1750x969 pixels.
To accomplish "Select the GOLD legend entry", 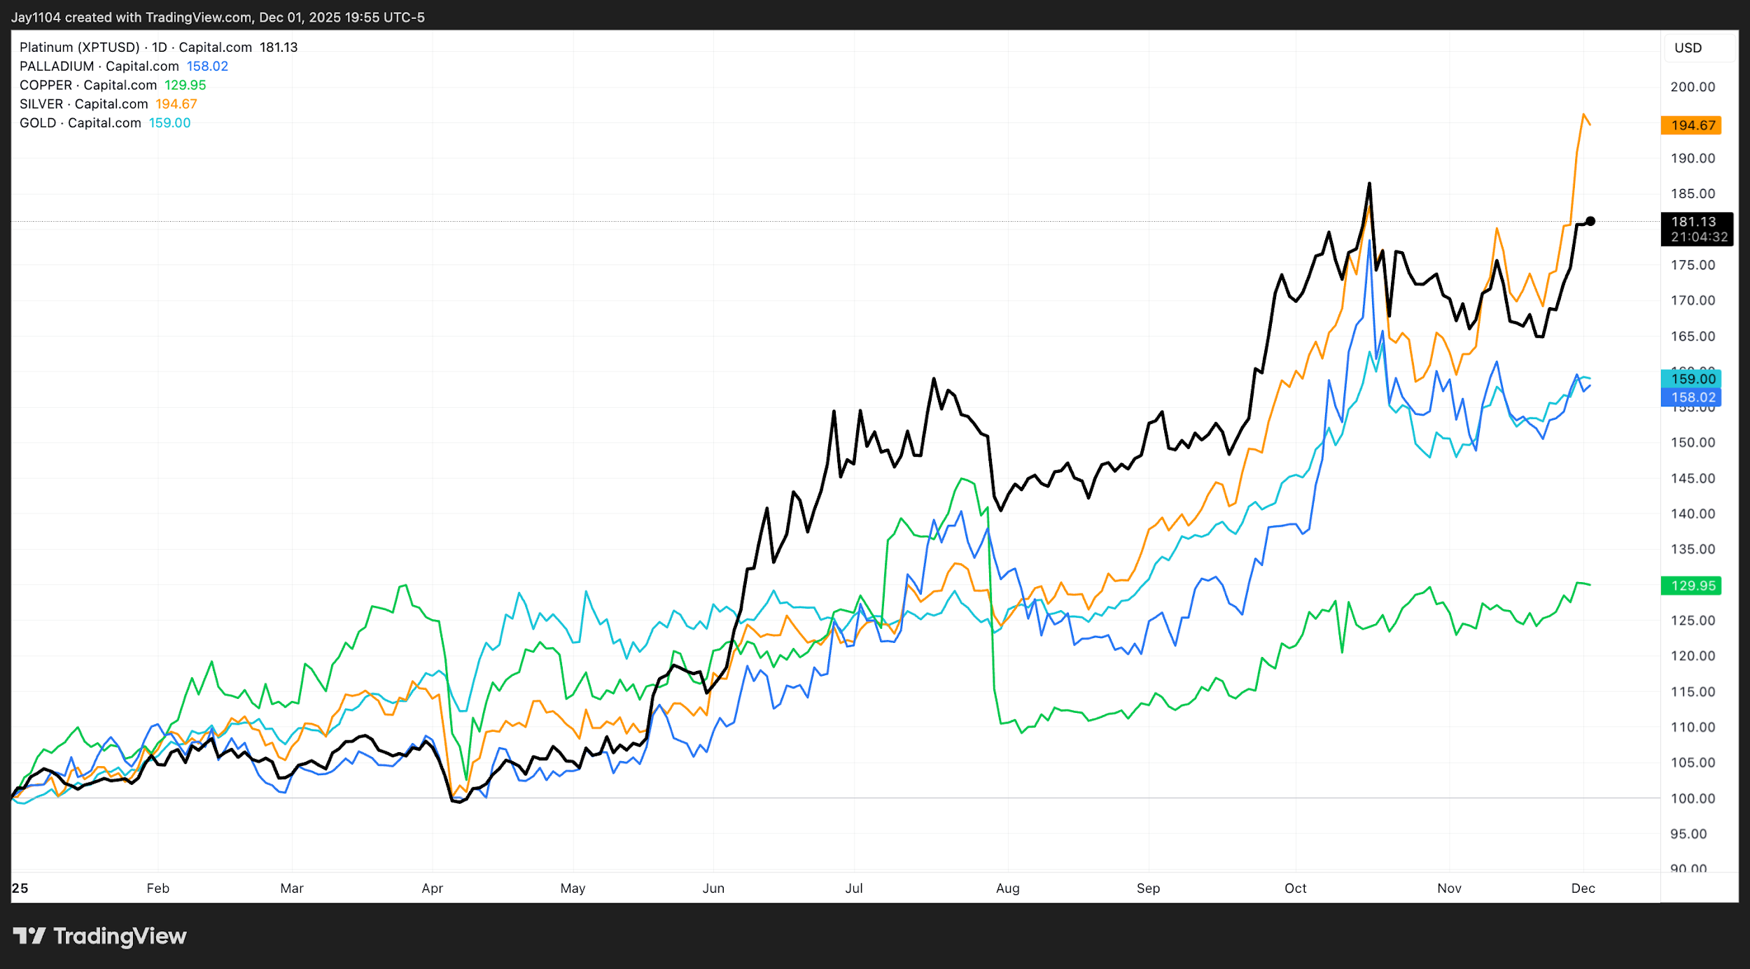I will coord(38,122).
